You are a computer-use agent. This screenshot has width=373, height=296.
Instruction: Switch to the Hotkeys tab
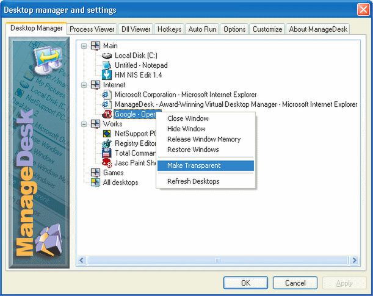click(169, 29)
